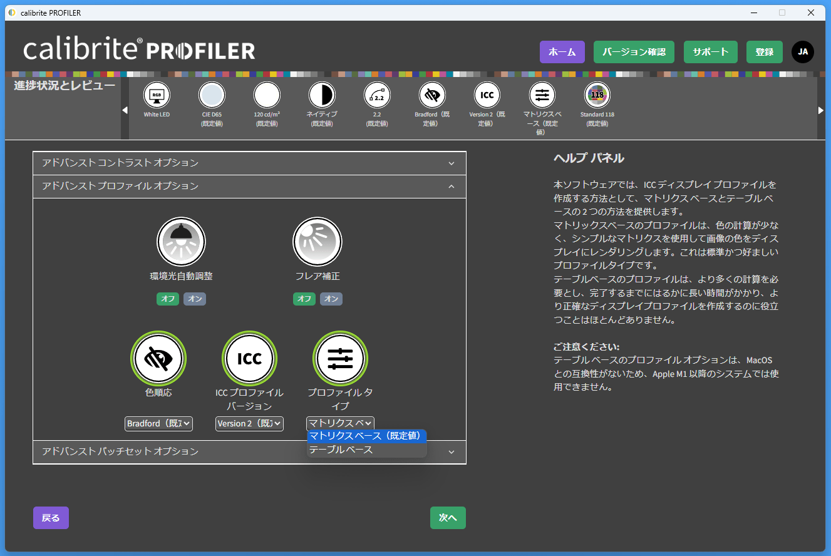Click the バージョン確認 button
This screenshot has height=556, width=831.
point(634,52)
